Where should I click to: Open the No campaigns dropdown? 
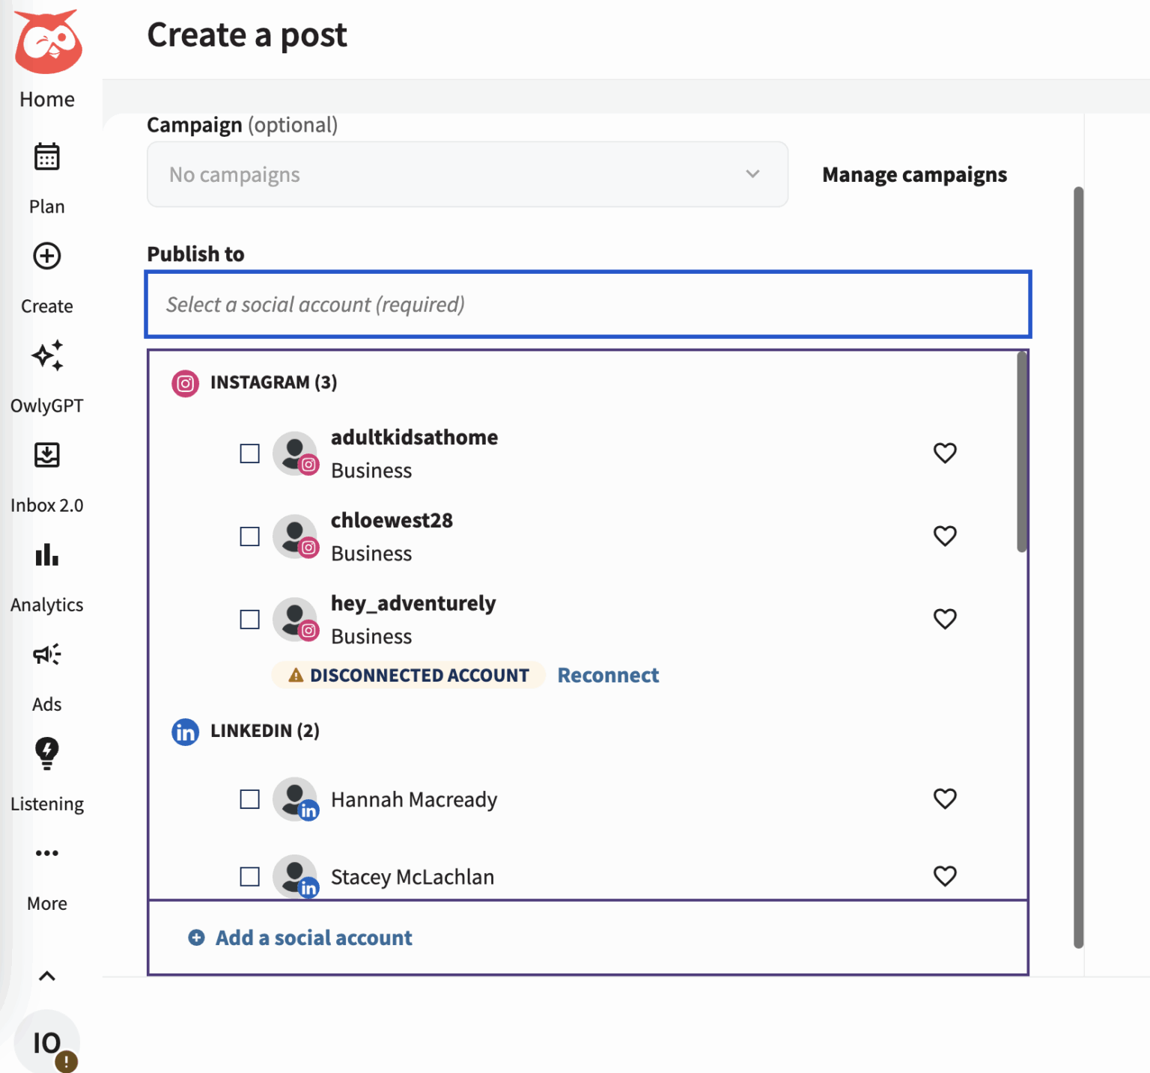click(467, 174)
